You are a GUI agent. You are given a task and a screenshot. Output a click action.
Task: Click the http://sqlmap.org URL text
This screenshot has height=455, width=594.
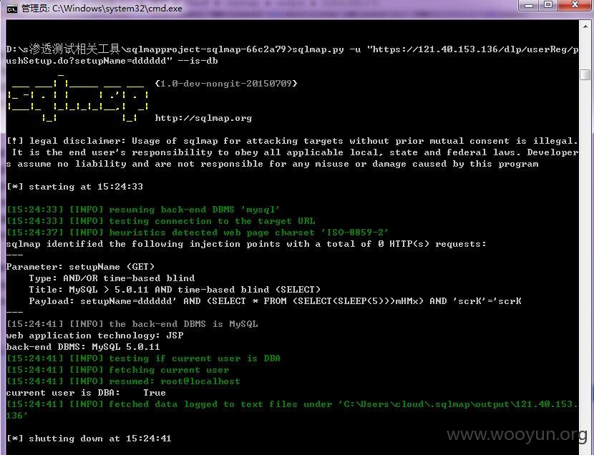click(x=203, y=118)
